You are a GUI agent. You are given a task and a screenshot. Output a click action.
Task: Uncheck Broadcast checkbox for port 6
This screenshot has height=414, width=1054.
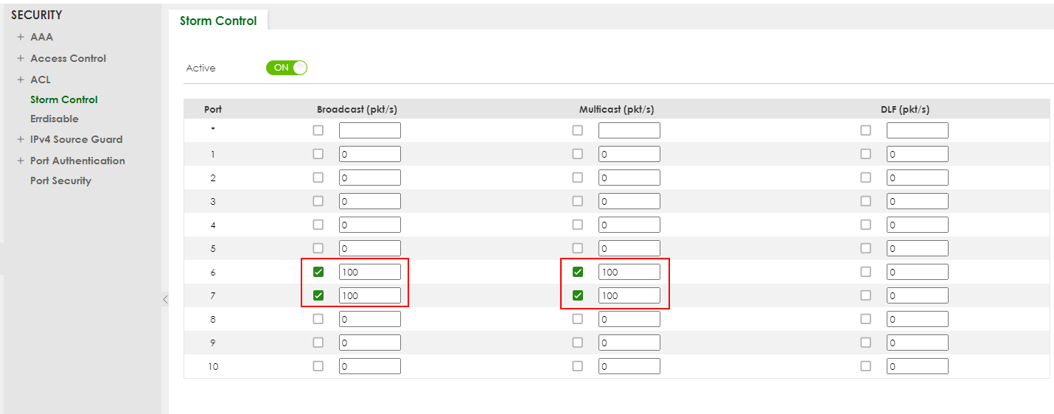click(x=318, y=272)
